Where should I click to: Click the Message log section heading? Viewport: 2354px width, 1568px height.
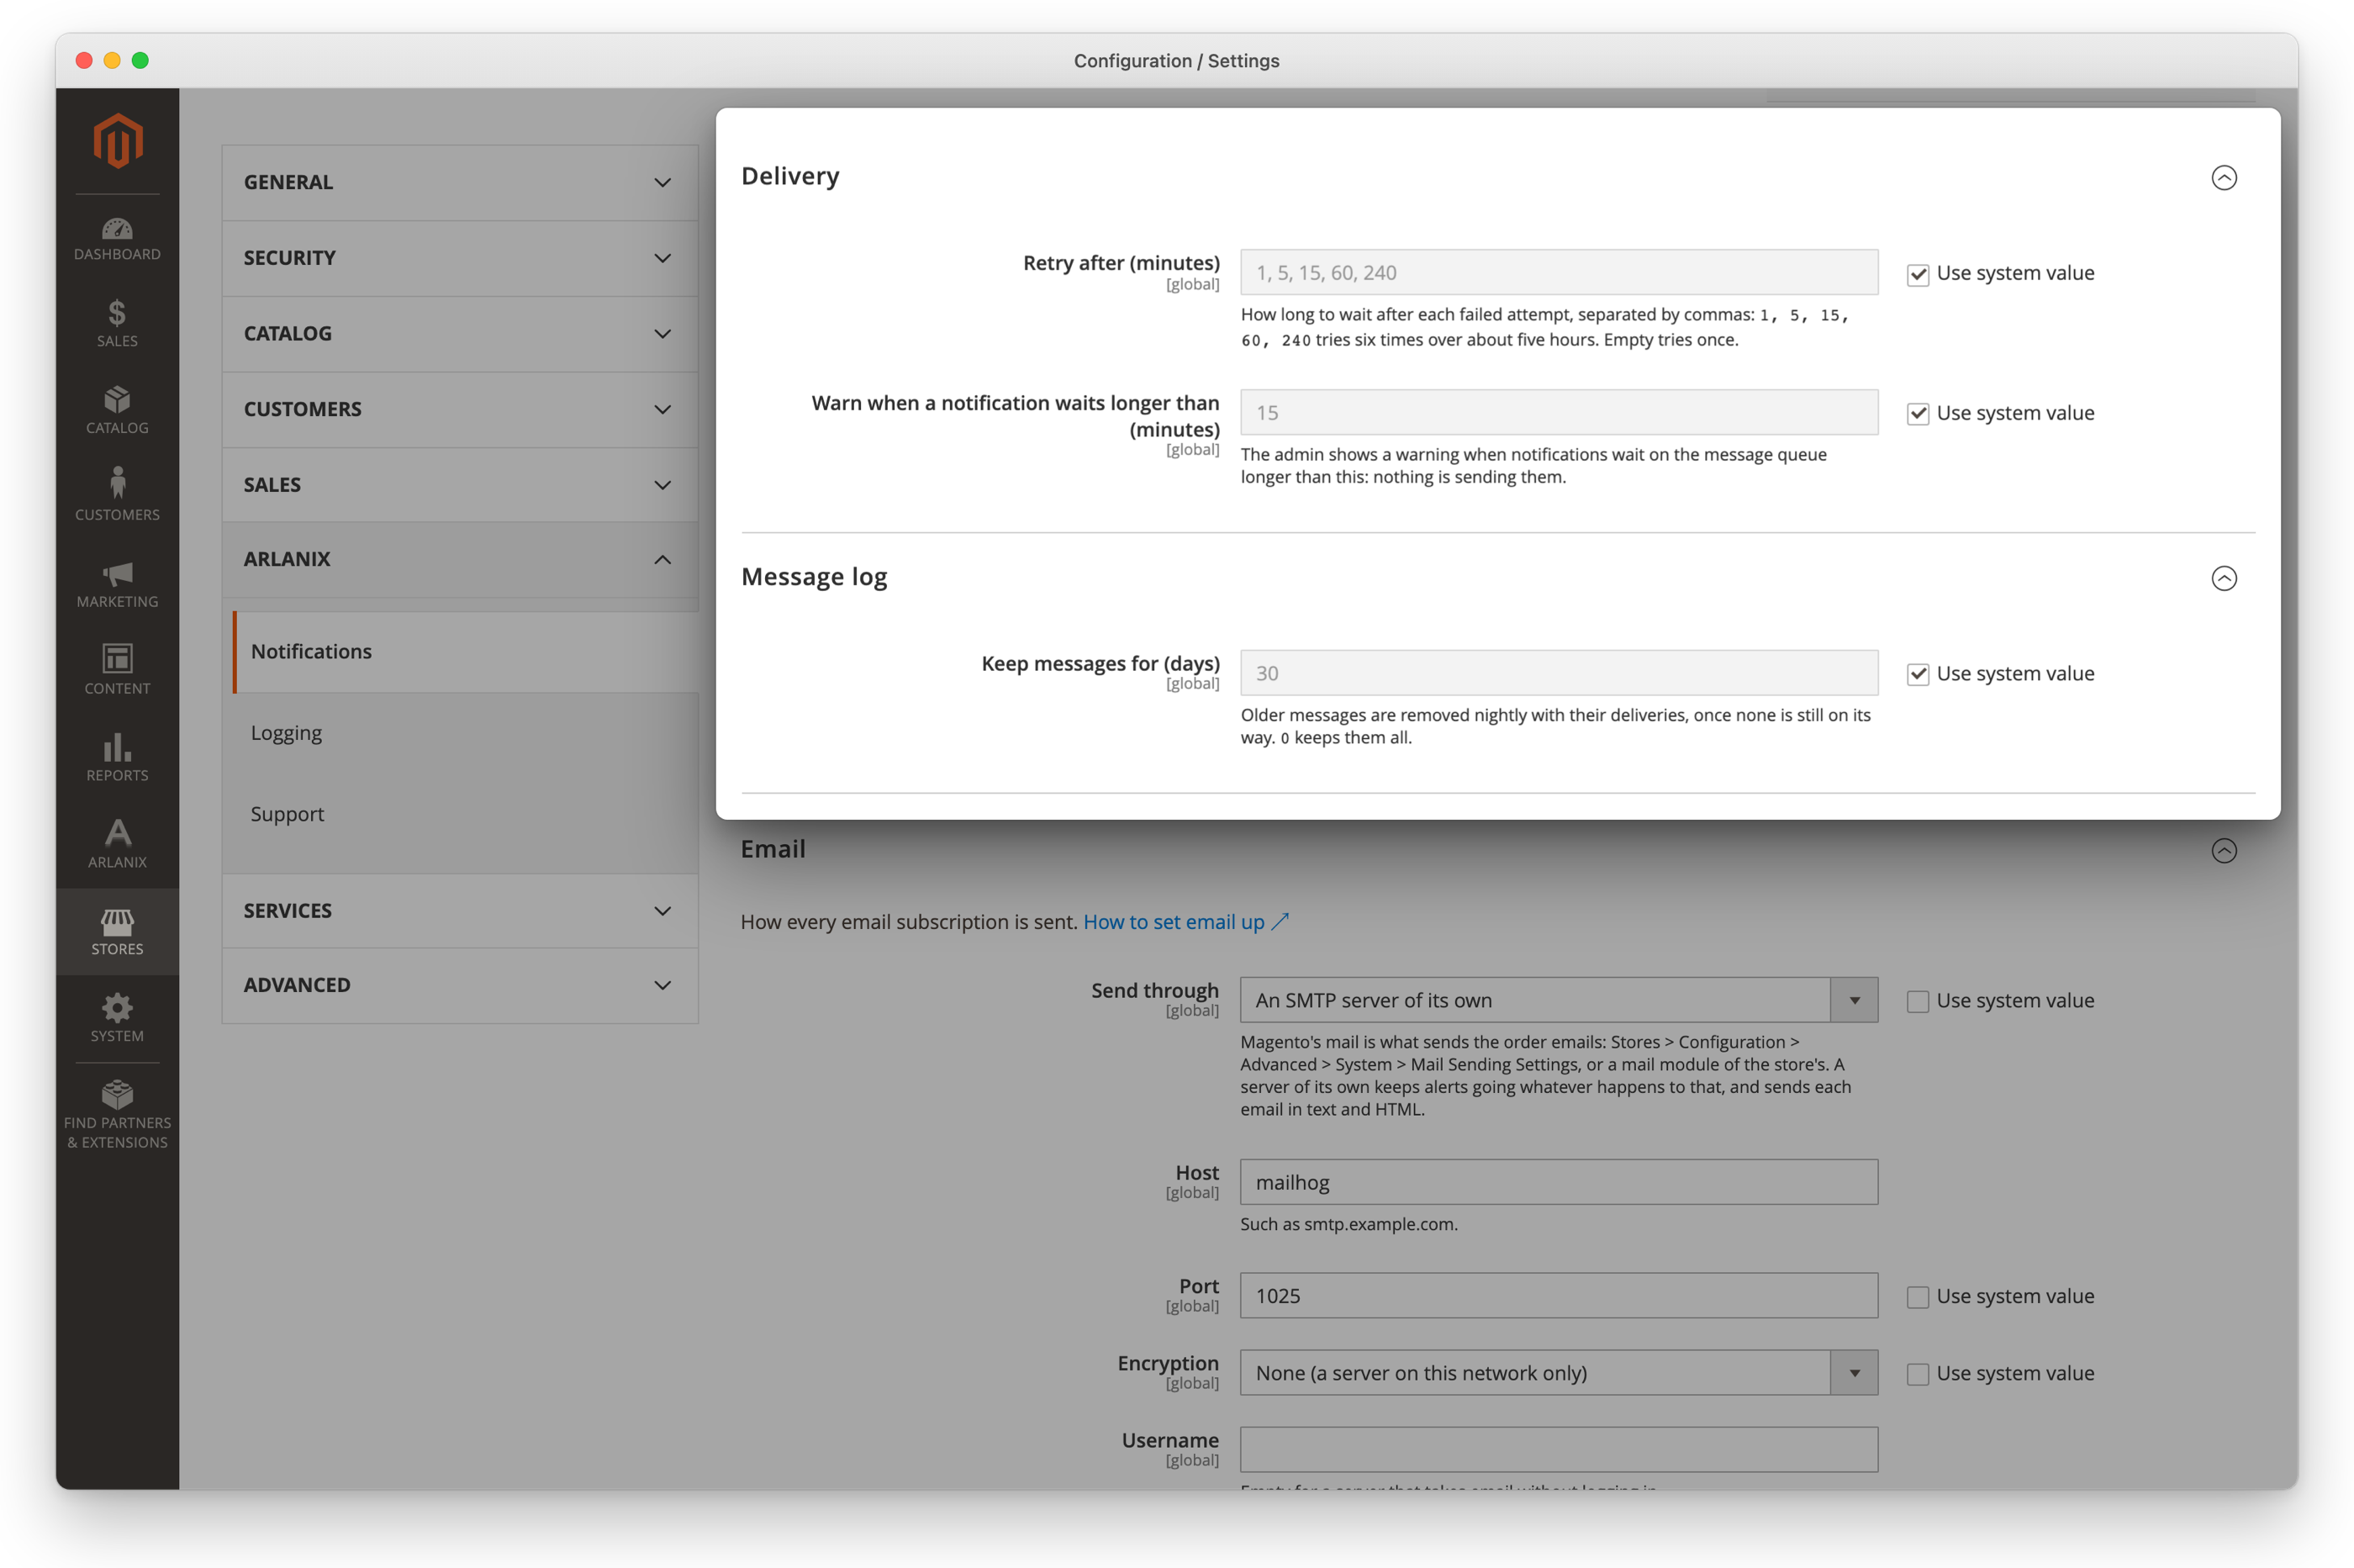[x=814, y=577]
